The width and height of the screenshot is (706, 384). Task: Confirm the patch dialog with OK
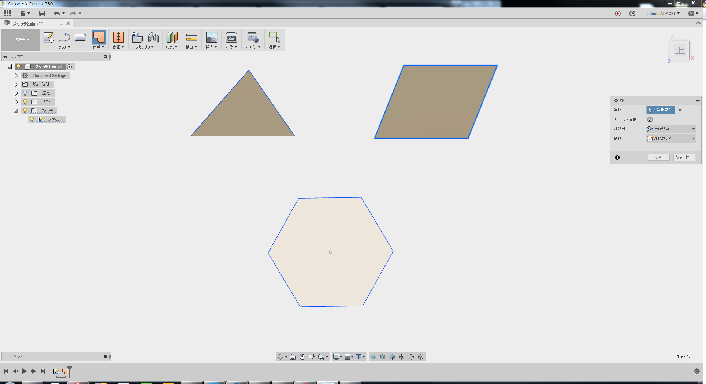[x=658, y=158]
